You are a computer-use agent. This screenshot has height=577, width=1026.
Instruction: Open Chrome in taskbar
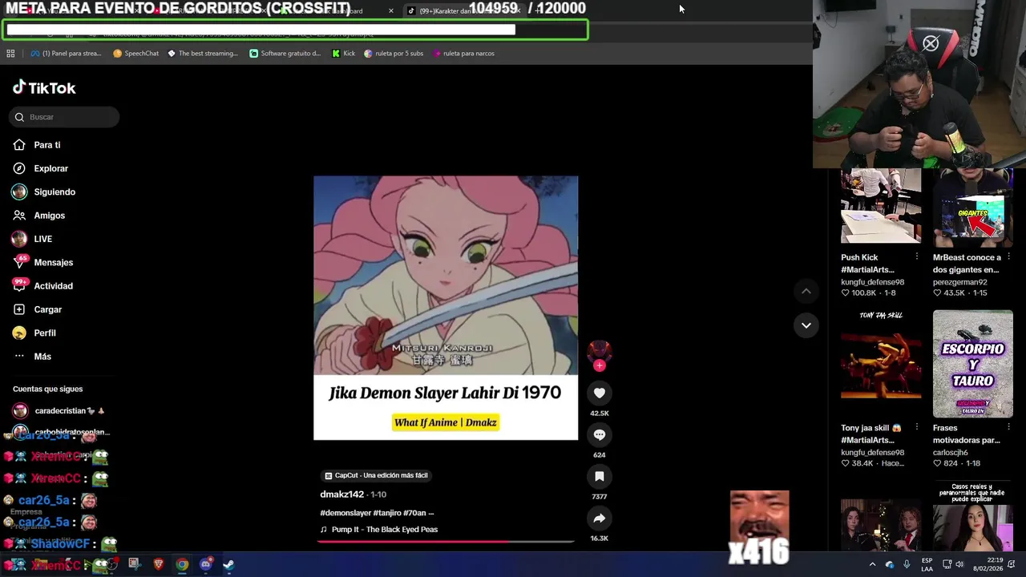tap(182, 564)
